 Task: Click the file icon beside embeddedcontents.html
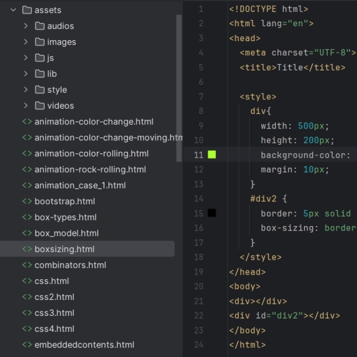(27, 345)
